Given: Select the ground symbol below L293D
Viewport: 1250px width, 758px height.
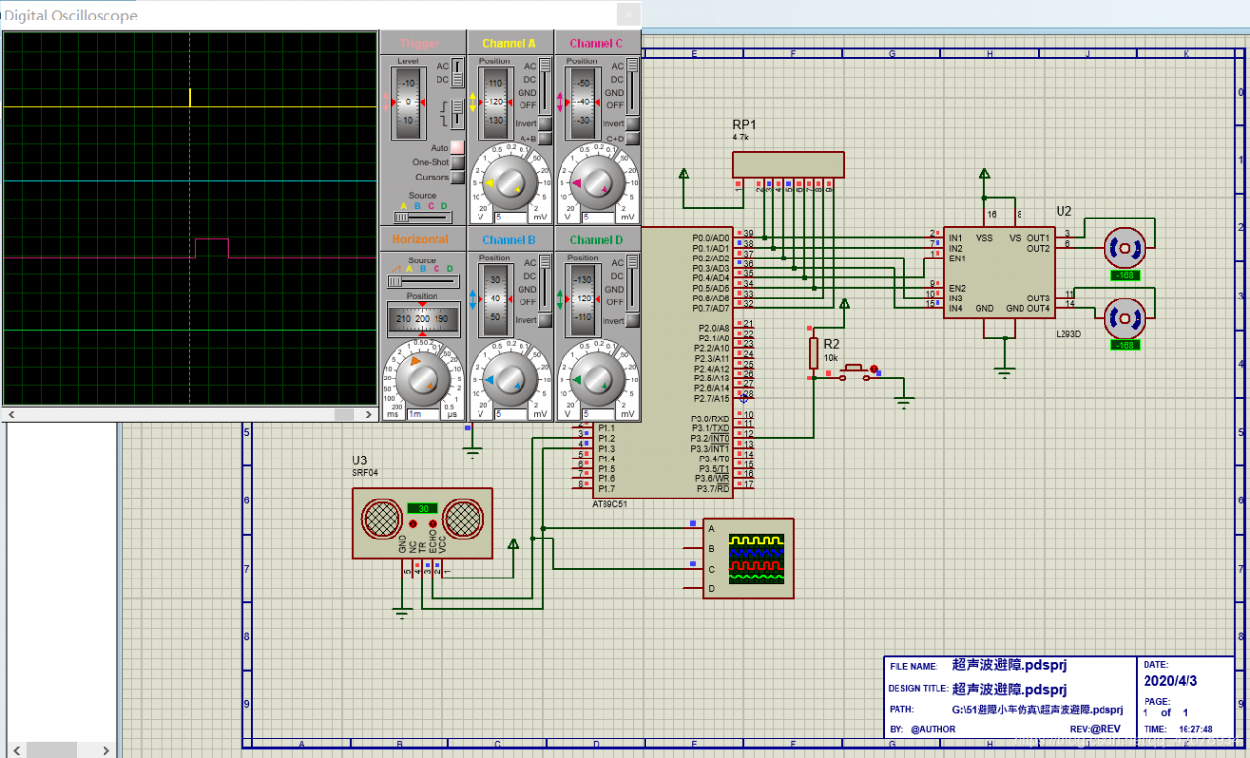Looking at the screenshot, I should click(x=1004, y=370).
